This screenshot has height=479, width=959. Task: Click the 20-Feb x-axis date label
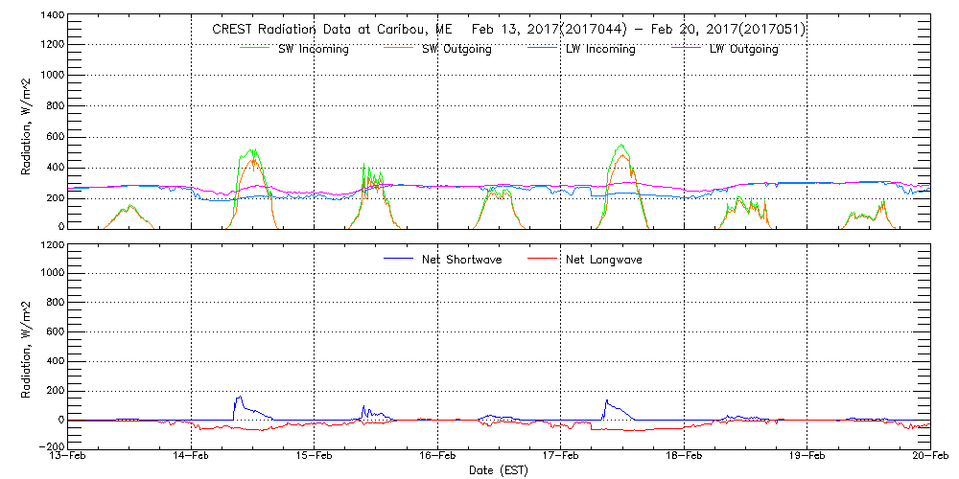[928, 456]
